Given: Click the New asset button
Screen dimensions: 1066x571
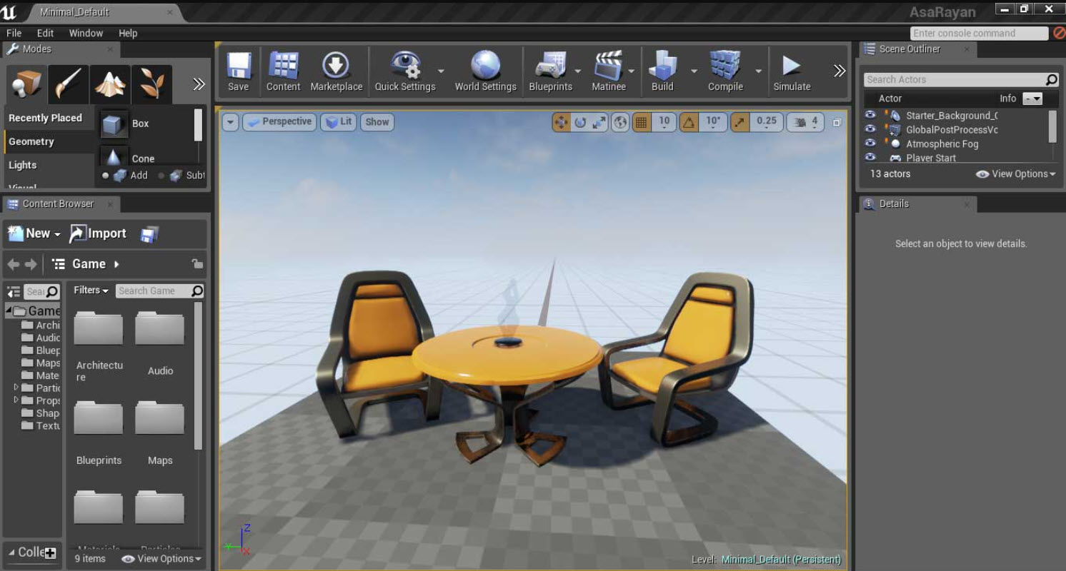Looking at the screenshot, I should coord(34,234).
